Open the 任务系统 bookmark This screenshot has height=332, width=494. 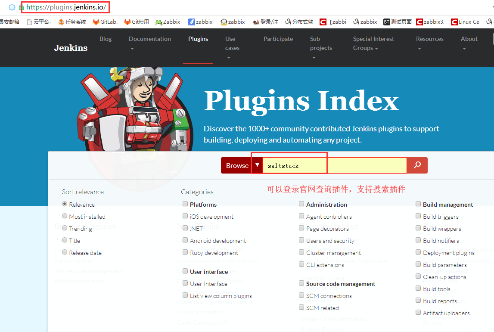click(x=72, y=22)
